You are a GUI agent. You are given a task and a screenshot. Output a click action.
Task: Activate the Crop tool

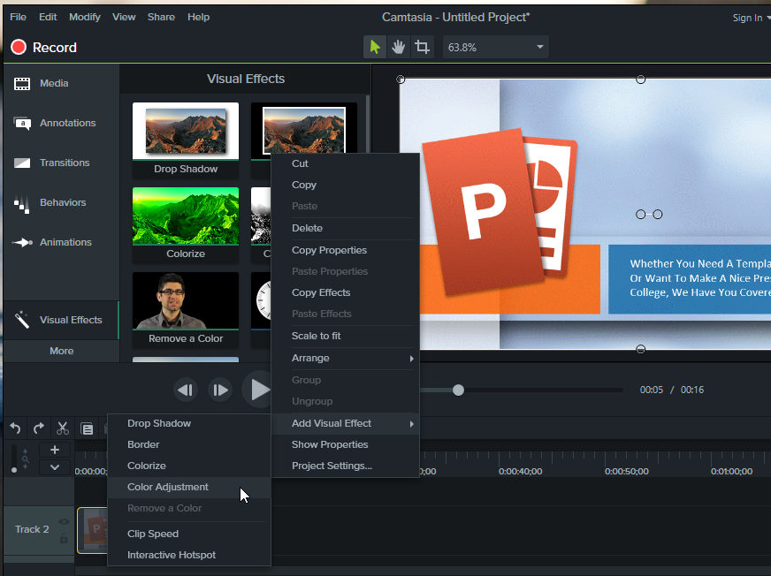click(423, 47)
